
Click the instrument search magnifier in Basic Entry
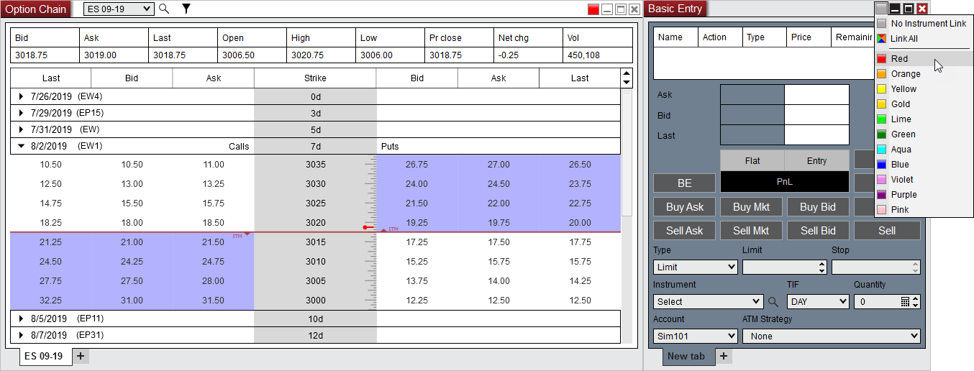[x=773, y=302]
